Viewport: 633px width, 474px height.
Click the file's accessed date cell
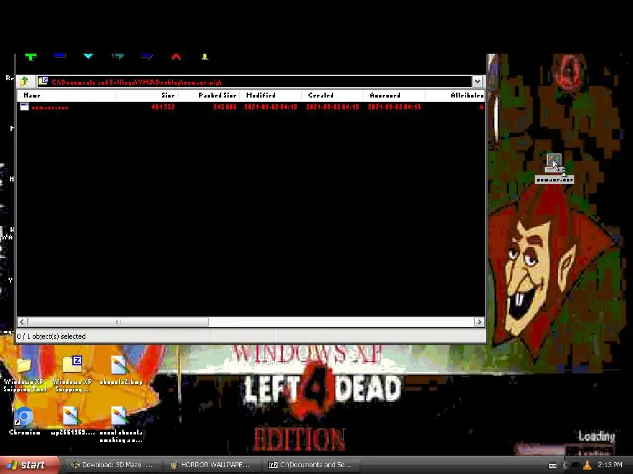pyautogui.click(x=394, y=107)
